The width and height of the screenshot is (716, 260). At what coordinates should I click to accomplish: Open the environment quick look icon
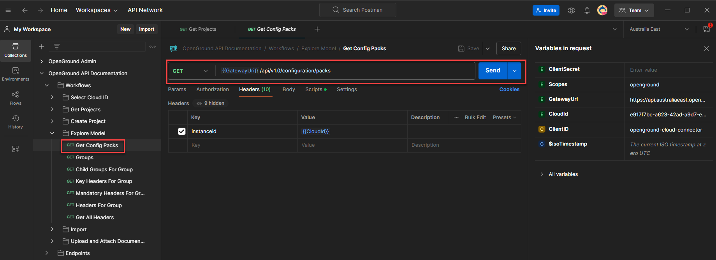pyautogui.click(x=707, y=29)
